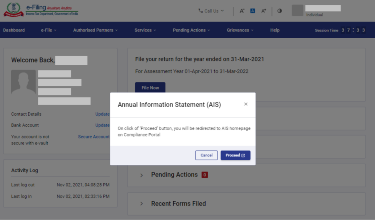The image size is (375, 220).
Task: Click the phone icon next to Call Us
Action: click(x=200, y=11)
